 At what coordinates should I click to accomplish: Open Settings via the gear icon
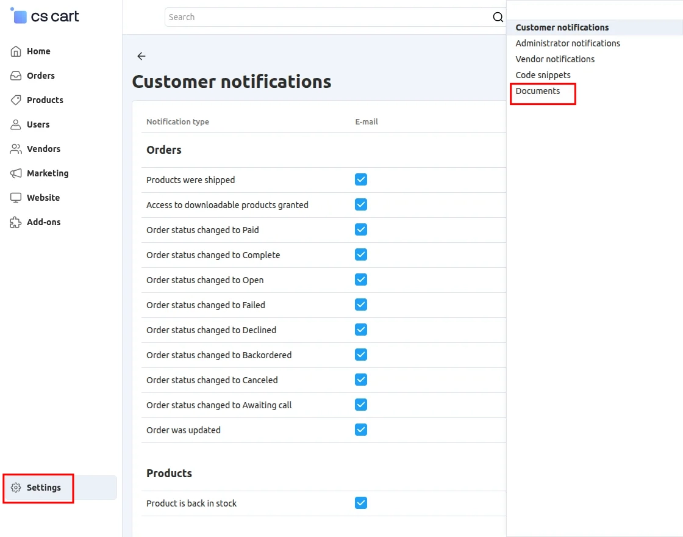click(x=15, y=488)
